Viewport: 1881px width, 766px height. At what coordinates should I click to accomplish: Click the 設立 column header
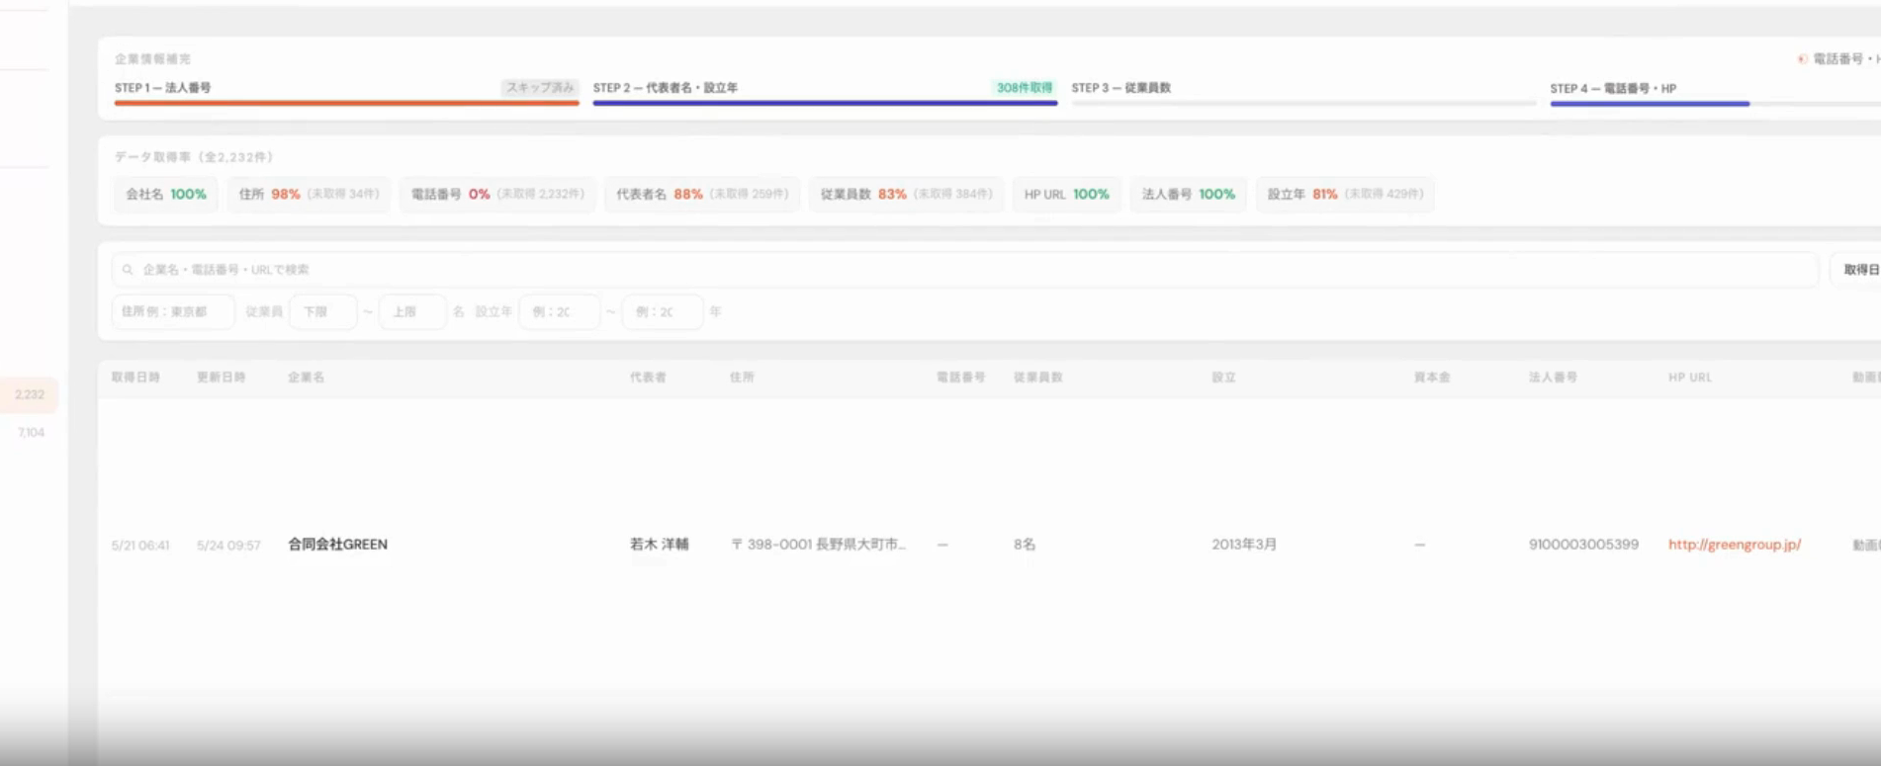click(x=1223, y=378)
